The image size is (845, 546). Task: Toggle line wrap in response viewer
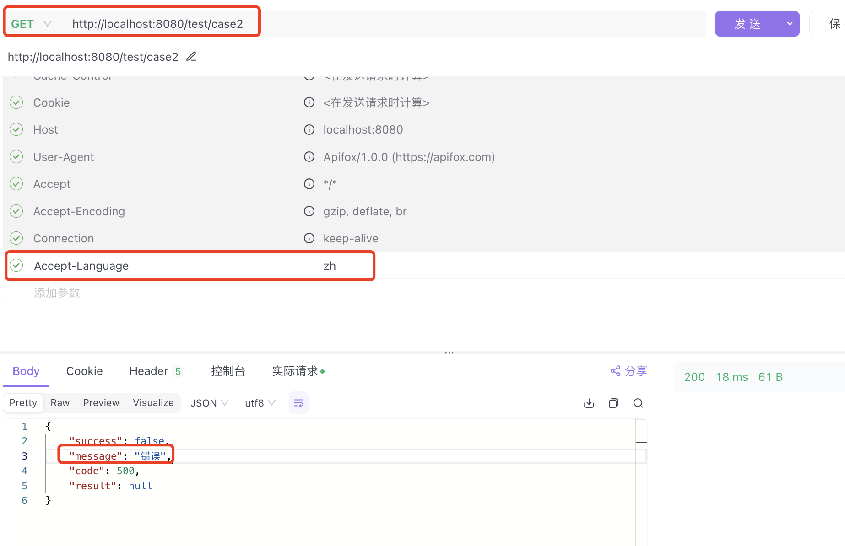(x=298, y=403)
